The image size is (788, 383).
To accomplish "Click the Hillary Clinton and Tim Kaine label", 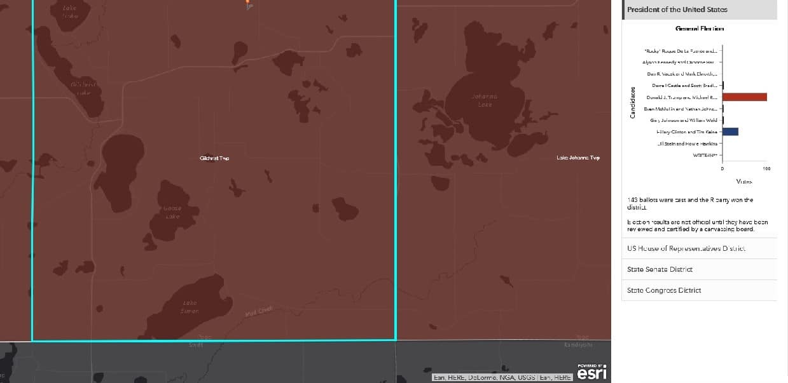I will click(687, 132).
